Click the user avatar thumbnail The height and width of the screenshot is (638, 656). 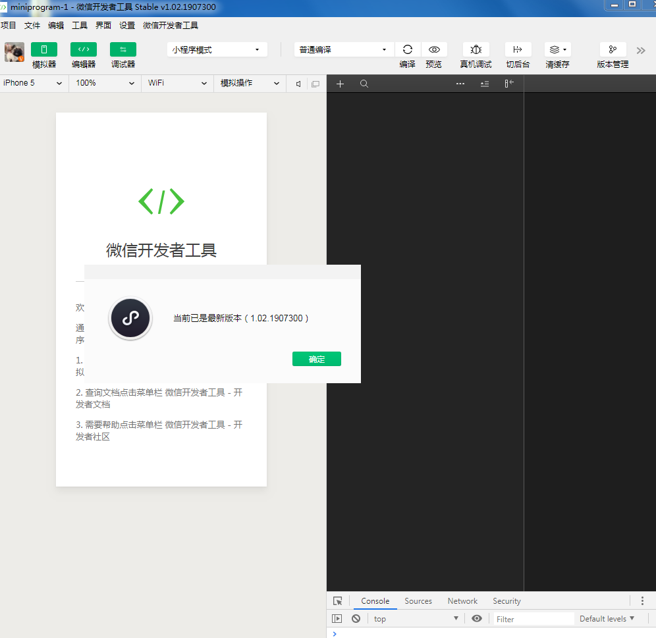[x=14, y=52]
